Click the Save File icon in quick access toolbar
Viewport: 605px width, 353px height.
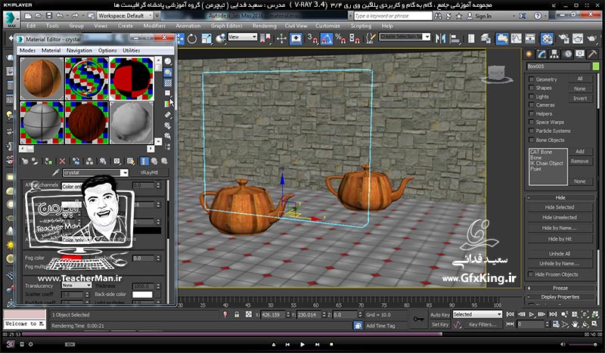(x=49, y=16)
